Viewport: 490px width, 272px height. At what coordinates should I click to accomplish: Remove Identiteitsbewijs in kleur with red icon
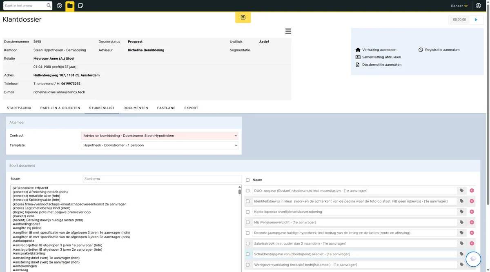coord(472,201)
